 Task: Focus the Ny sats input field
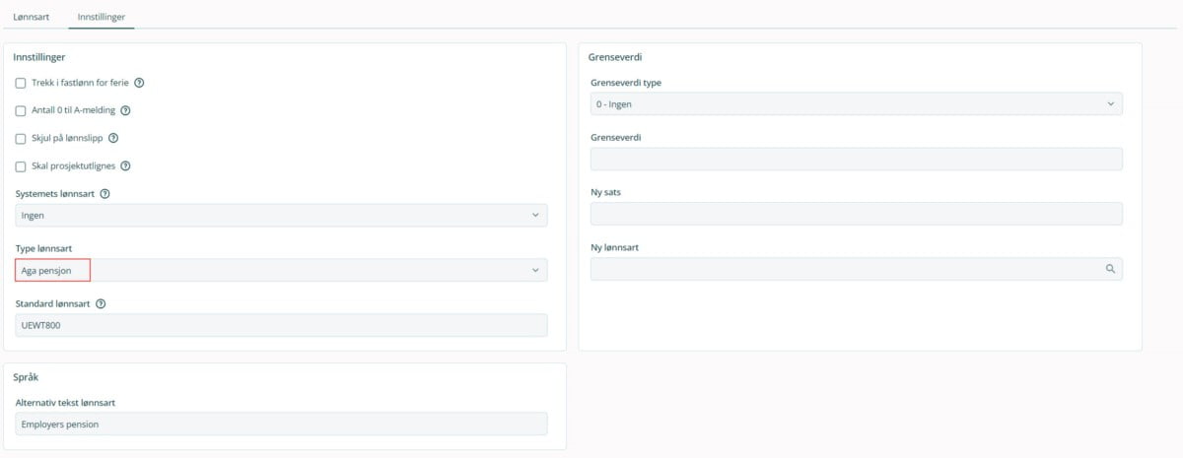tap(856, 214)
